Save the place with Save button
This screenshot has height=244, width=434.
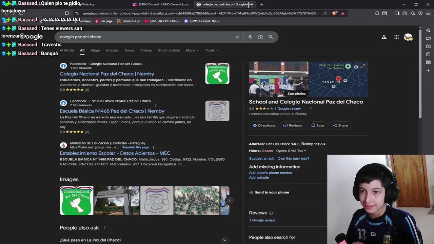pyautogui.click(x=318, y=125)
